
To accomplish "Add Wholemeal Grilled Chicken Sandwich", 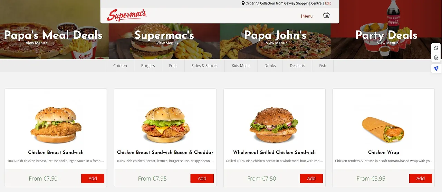I will pos(311,179).
